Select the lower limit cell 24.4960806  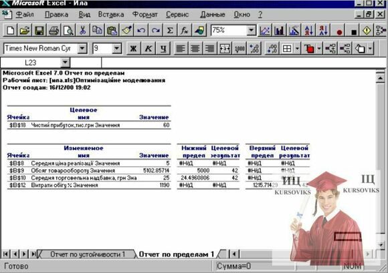tap(195, 178)
